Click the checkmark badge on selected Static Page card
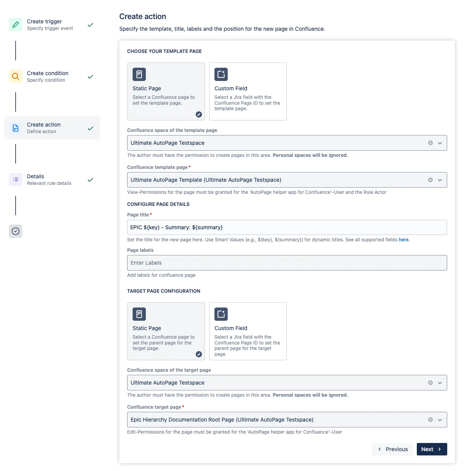The height and width of the screenshot is (471, 471). [x=199, y=114]
